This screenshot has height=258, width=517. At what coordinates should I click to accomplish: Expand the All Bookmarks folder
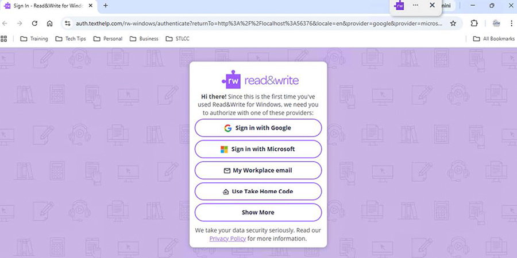[492, 39]
